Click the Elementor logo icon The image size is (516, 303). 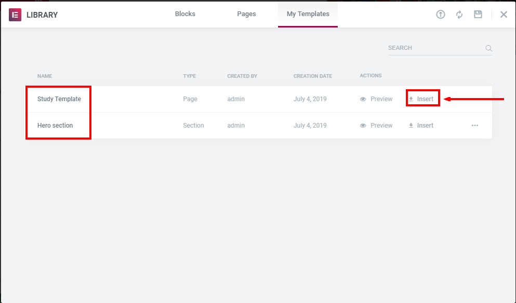point(15,15)
